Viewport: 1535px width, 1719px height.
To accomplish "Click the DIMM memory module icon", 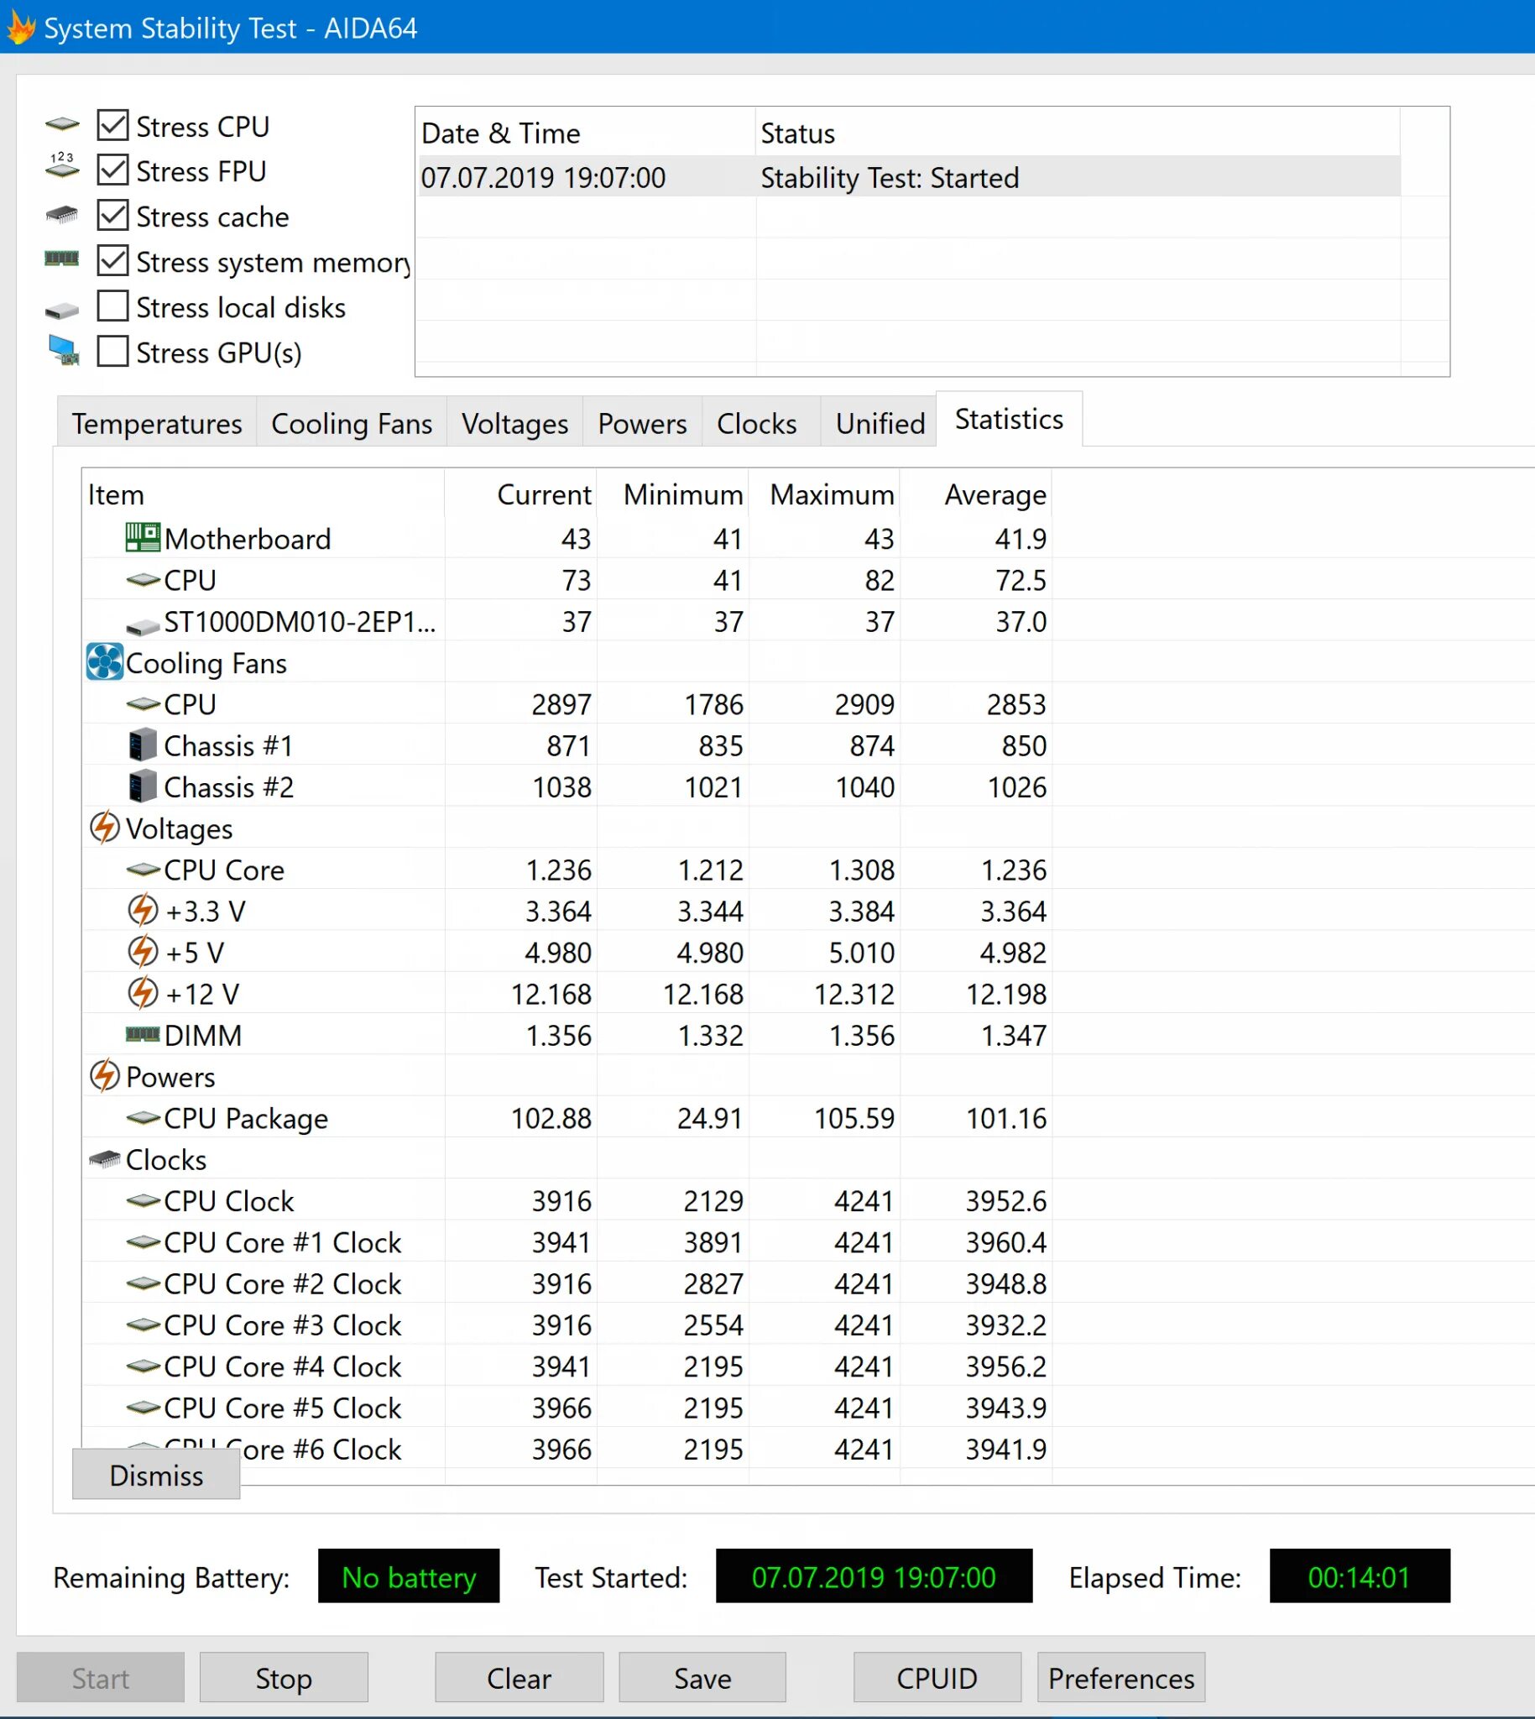I will pos(143,1034).
